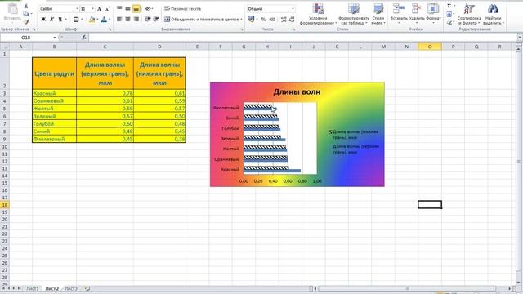
Task: Open Find & Select (Найти и выделить) menu
Action: (494, 14)
